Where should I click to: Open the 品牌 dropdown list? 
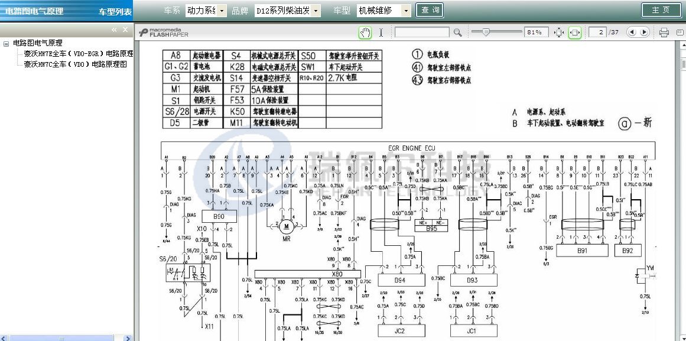pos(288,11)
